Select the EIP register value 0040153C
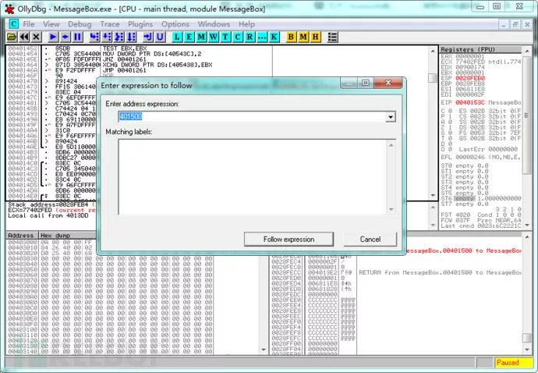The image size is (538, 373). (x=470, y=103)
